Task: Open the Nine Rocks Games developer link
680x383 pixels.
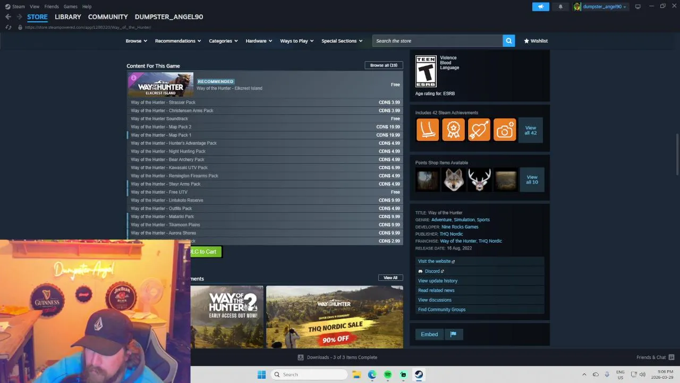Action: tap(460, 227)
